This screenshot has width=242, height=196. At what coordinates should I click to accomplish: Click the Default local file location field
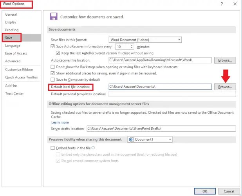tap(160, 87)
